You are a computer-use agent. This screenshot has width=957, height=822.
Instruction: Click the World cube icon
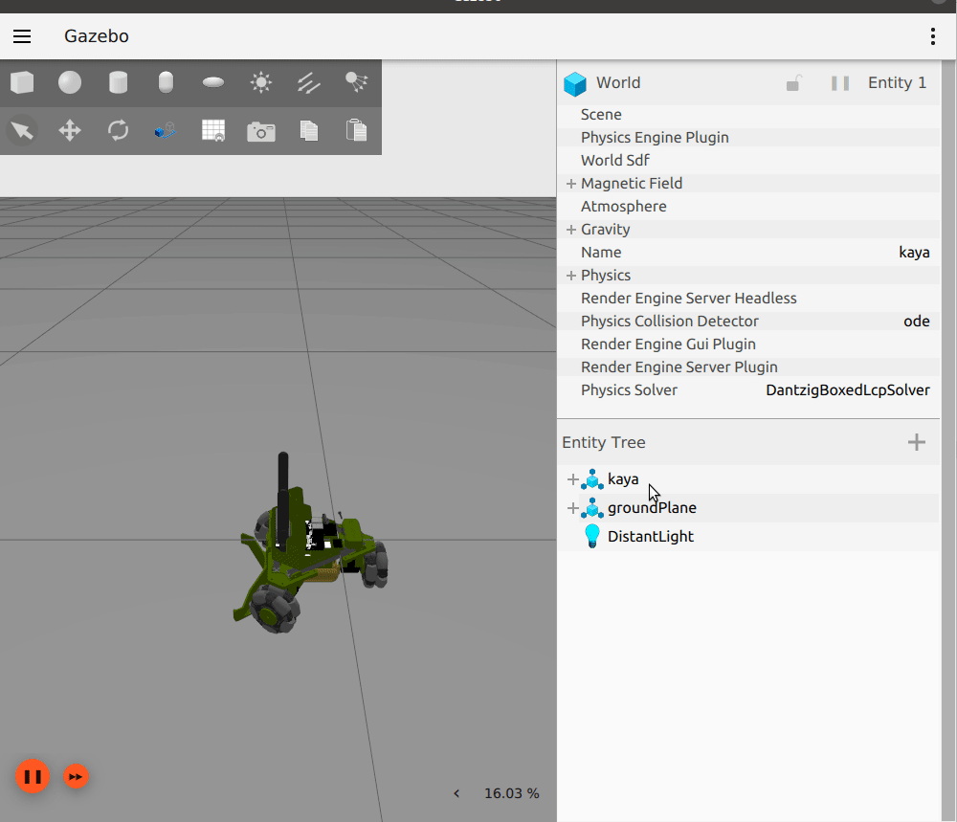tap(575, 83)
